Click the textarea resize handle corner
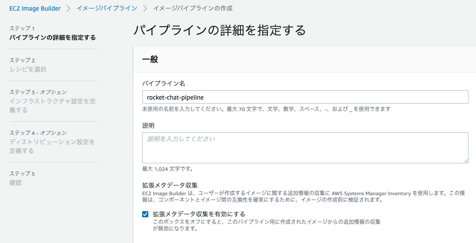Image resolution: width=476 pixels, height=243 pixels. [x=466, y=161]
